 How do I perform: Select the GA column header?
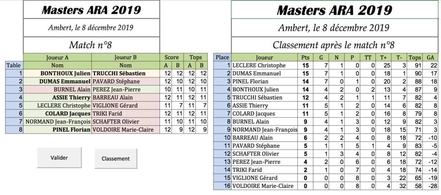pyautogui.click(x=430, y=57)
